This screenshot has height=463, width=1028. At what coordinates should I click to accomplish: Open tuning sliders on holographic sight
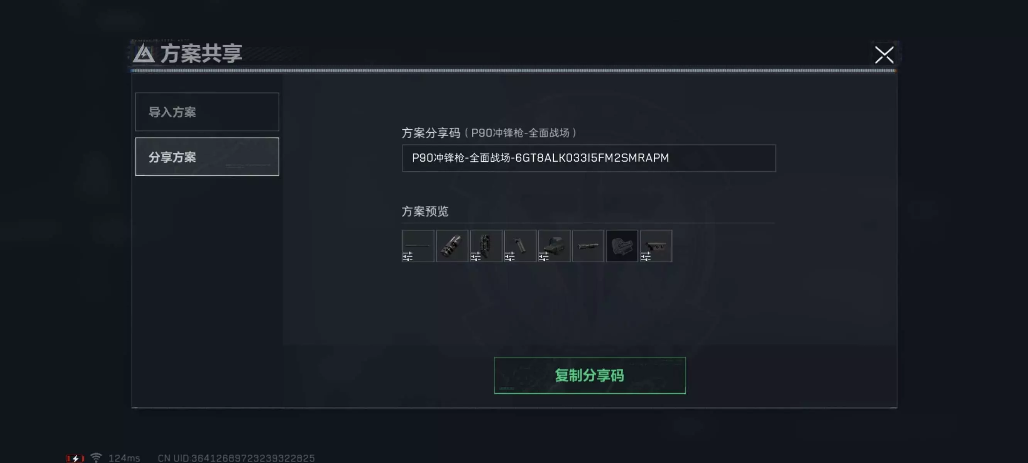click(544, 256)
